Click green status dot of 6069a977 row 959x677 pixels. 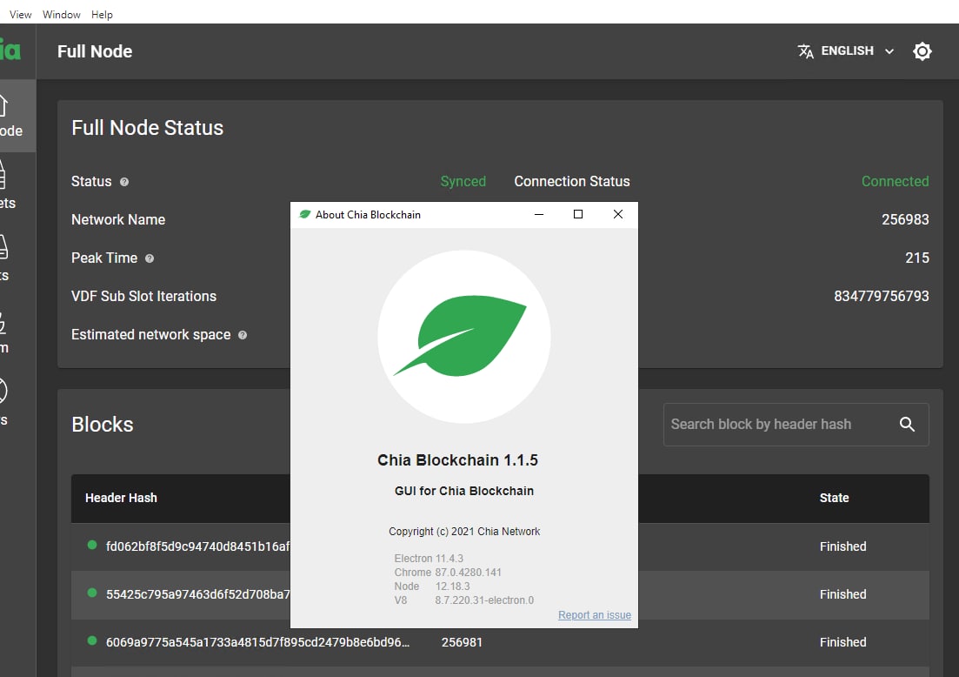92,640
